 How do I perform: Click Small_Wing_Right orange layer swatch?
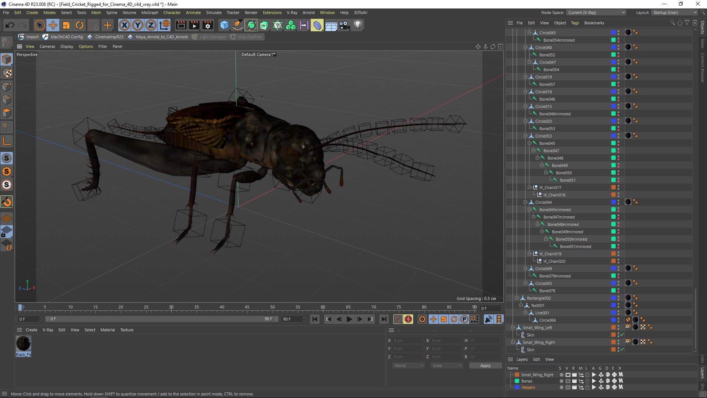(x=517, y=375)
